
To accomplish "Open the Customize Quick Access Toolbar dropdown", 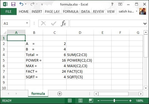I will pyautogui.click(x=42, y=4).
